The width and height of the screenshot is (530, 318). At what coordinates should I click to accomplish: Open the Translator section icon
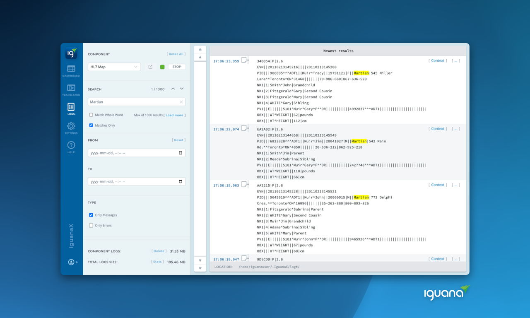click(71, 90)
